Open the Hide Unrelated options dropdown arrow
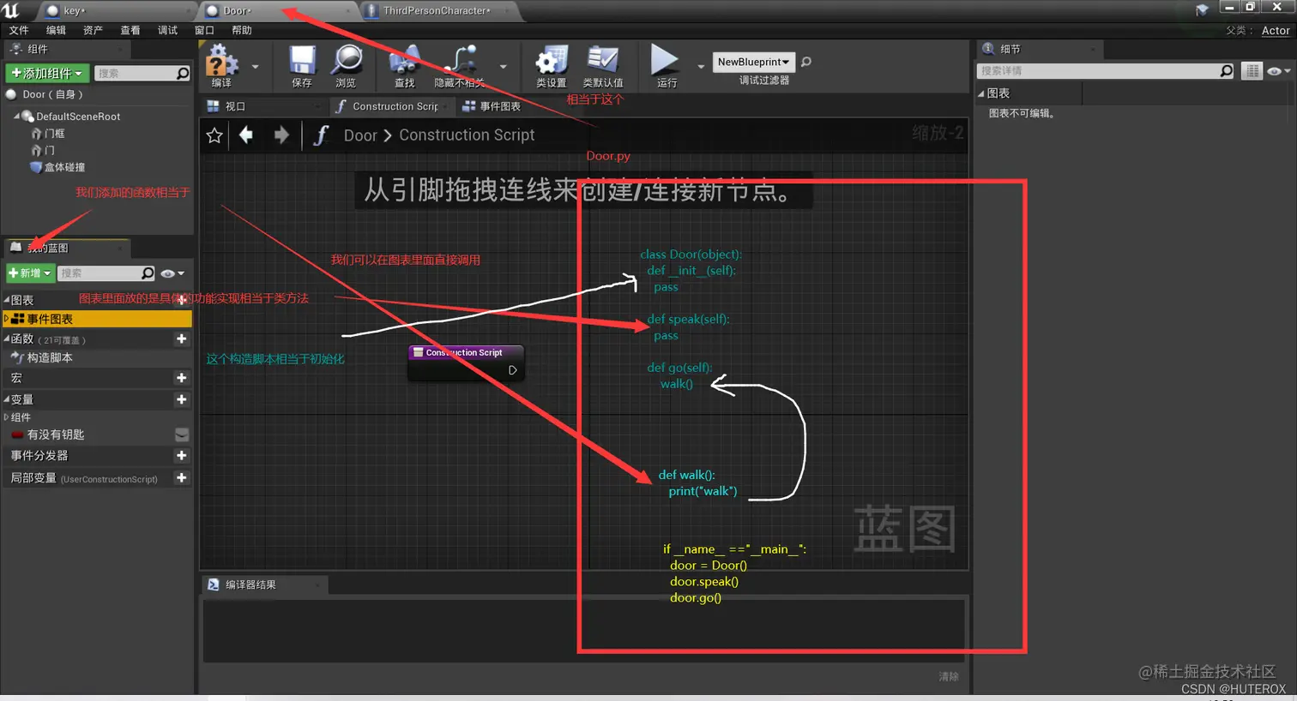 [503, 66]
